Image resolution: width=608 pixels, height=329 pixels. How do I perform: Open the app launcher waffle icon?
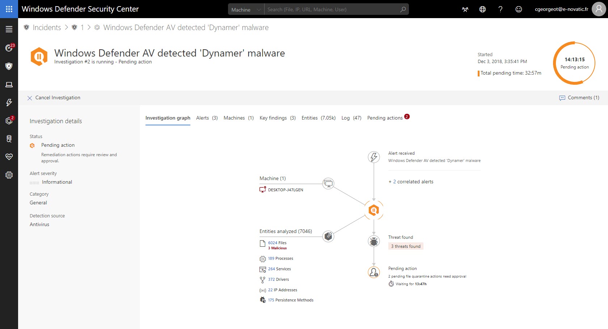click(9, 9)
